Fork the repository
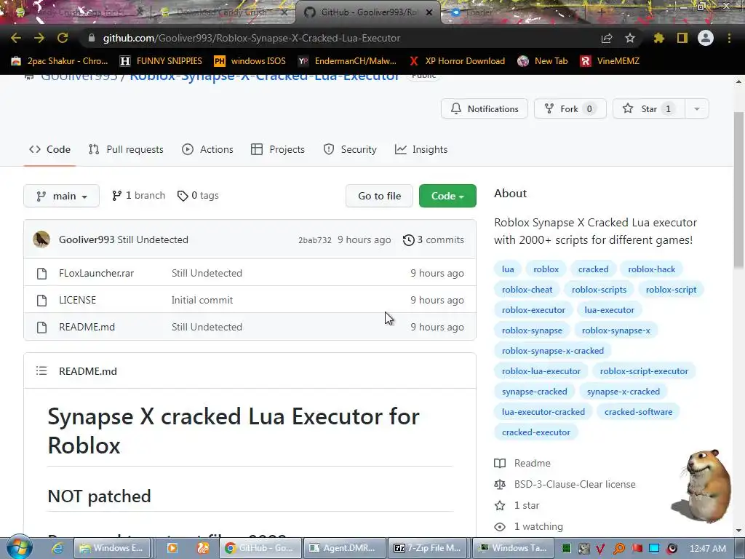Image resolution: width=745 pixels, height=559 pixels. 570,109
